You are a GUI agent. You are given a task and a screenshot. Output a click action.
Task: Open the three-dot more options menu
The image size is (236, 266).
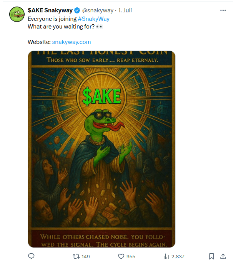[223, 10]
